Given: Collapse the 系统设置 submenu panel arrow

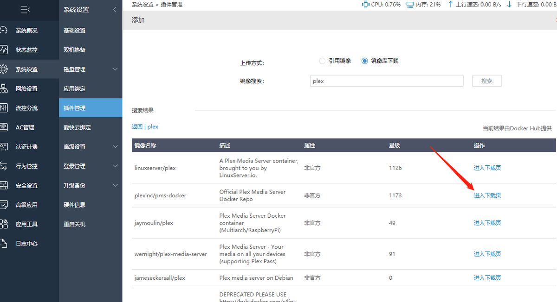Looking at the screenshot, I should pyautogui.click(x=115, y=9).
